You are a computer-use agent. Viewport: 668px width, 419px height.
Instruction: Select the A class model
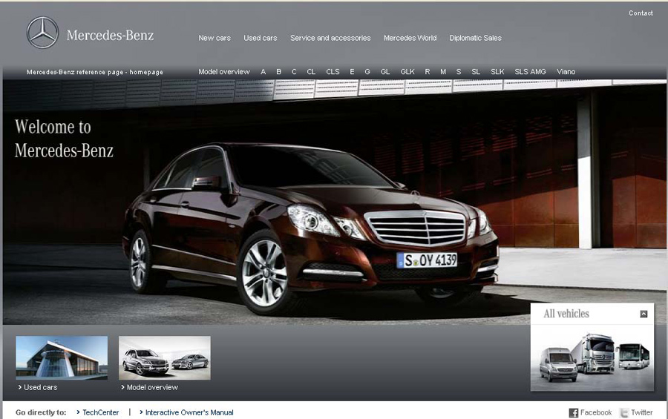pyautogui.click(x=263, y=72)
